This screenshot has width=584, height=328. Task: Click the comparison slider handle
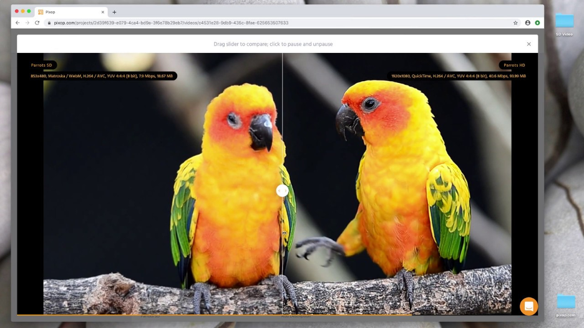[x=282, y=191]
